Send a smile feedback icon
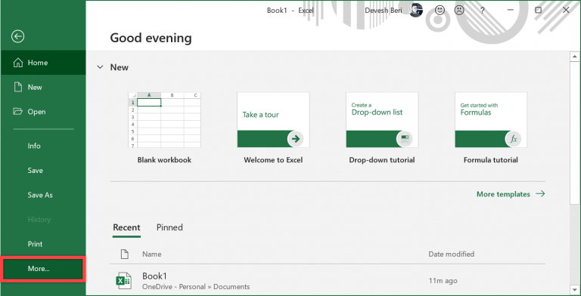 [440, 11]
